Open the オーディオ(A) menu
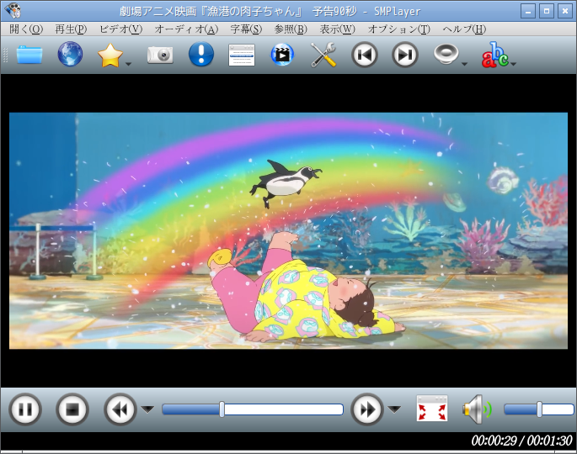 186,29
